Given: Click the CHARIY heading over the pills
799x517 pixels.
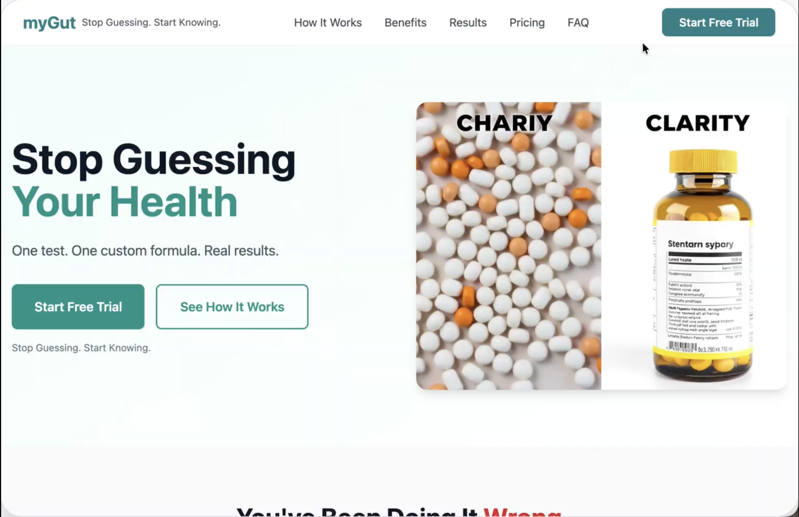Looking at the screenshot, I should 504,123.
